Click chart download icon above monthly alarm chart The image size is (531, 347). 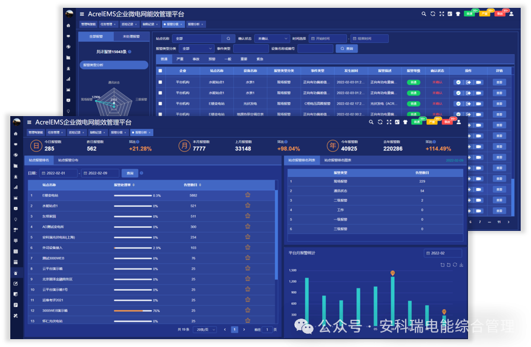[461, 265]
